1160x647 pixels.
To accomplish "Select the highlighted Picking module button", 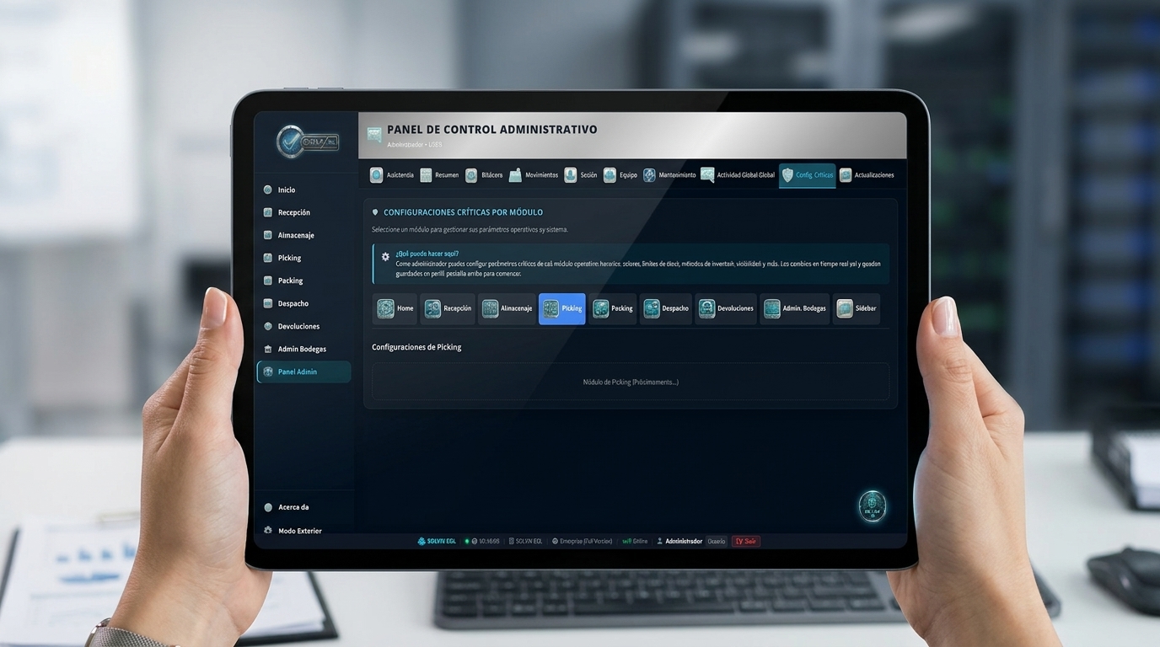I will [562, 308].
